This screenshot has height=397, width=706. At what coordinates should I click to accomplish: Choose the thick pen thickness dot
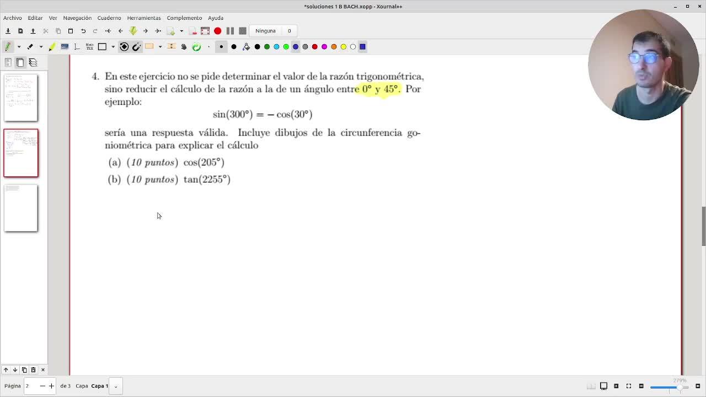(x=234, y=47)
